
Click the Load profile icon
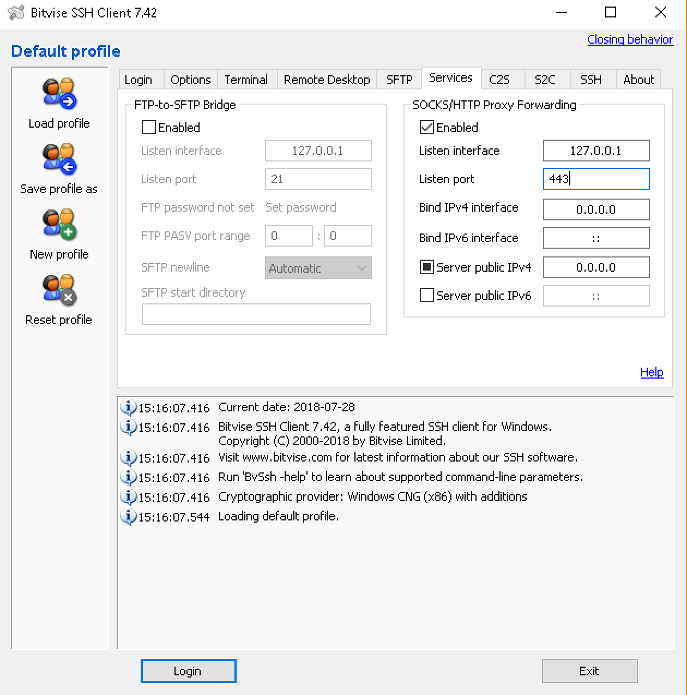pos(59,93)
